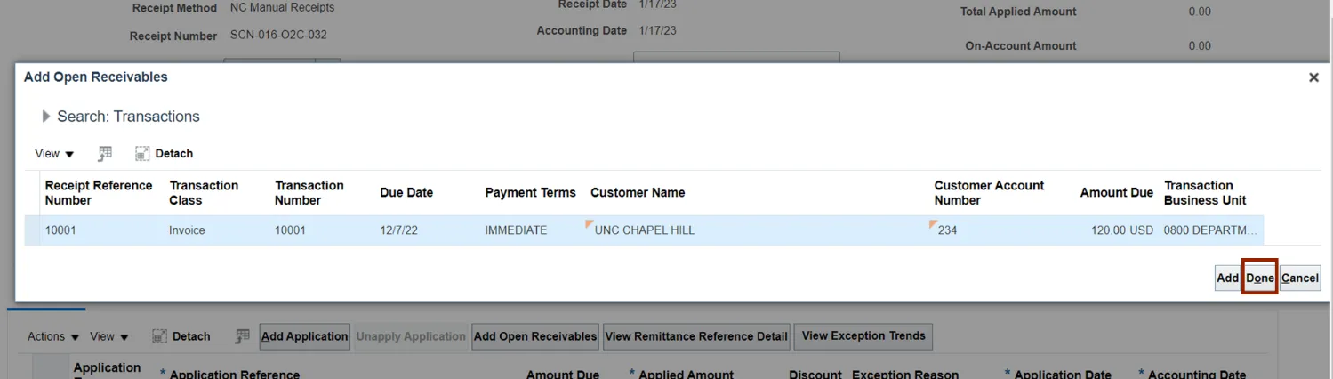Click the Done button
Viewport: 1333px width, 379px height.
[x=1259, y=278]
